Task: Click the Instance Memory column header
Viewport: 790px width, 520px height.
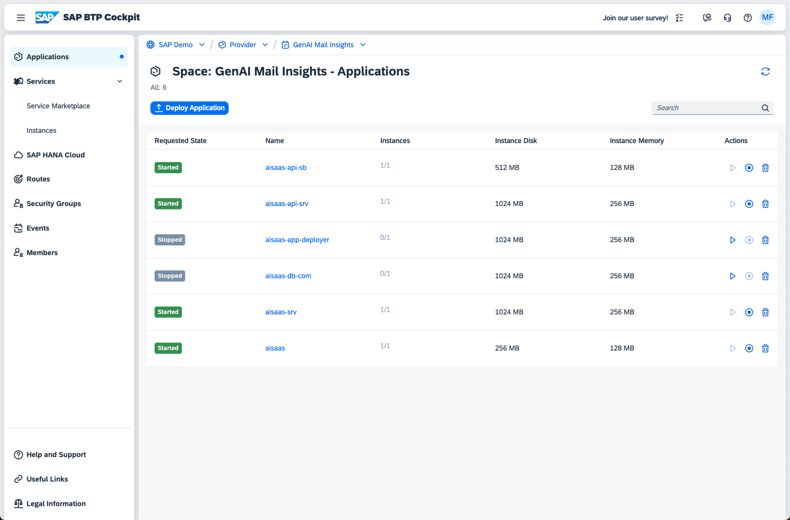Action: (637, 141)
